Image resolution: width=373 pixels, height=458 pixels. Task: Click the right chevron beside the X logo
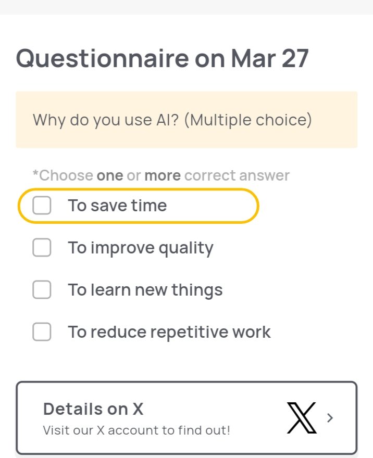(x=330, y=417)
